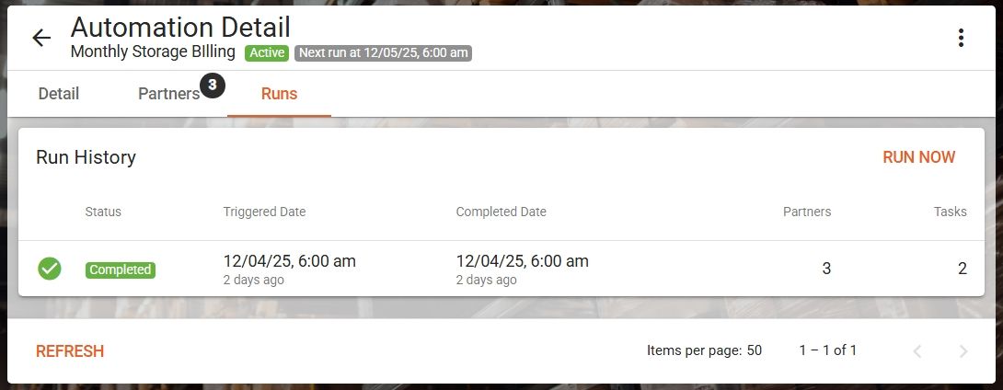Click the Next run time badge

pyautogui.click(x=383, y=53)
